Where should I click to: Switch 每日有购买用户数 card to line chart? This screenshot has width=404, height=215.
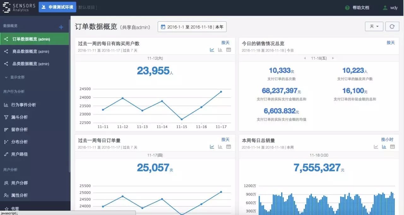pyautogui.click(x=212, y=50)
